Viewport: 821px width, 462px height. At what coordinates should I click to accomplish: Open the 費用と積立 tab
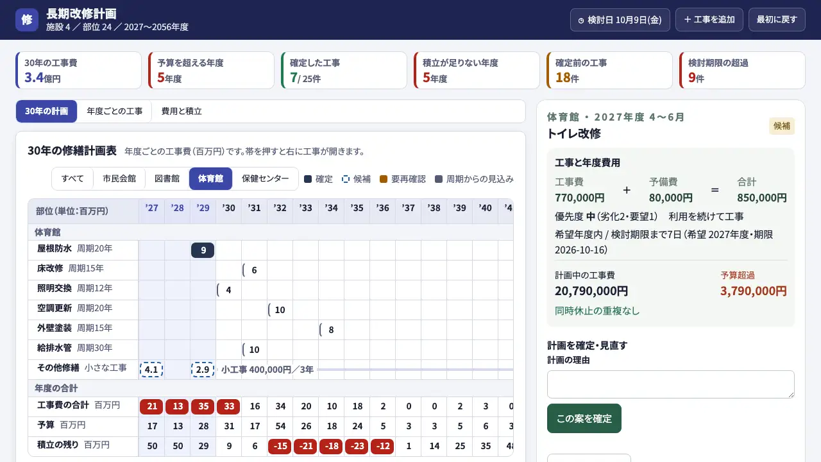182,111
